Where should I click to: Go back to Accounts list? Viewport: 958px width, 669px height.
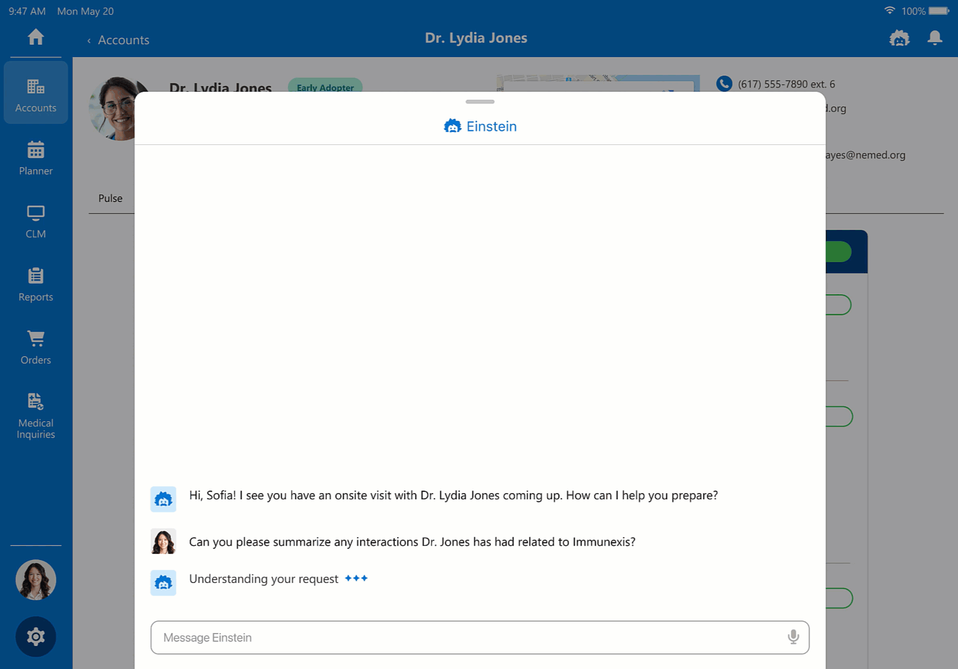coord(118,40)
